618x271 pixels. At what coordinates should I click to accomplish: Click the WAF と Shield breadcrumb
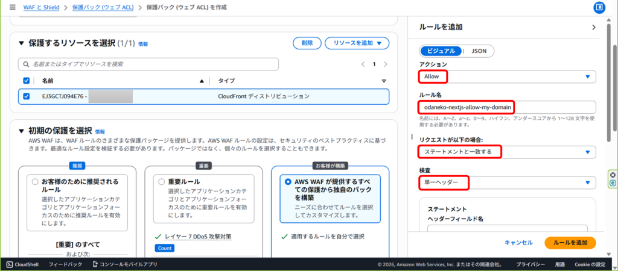[x=42, y=8]
